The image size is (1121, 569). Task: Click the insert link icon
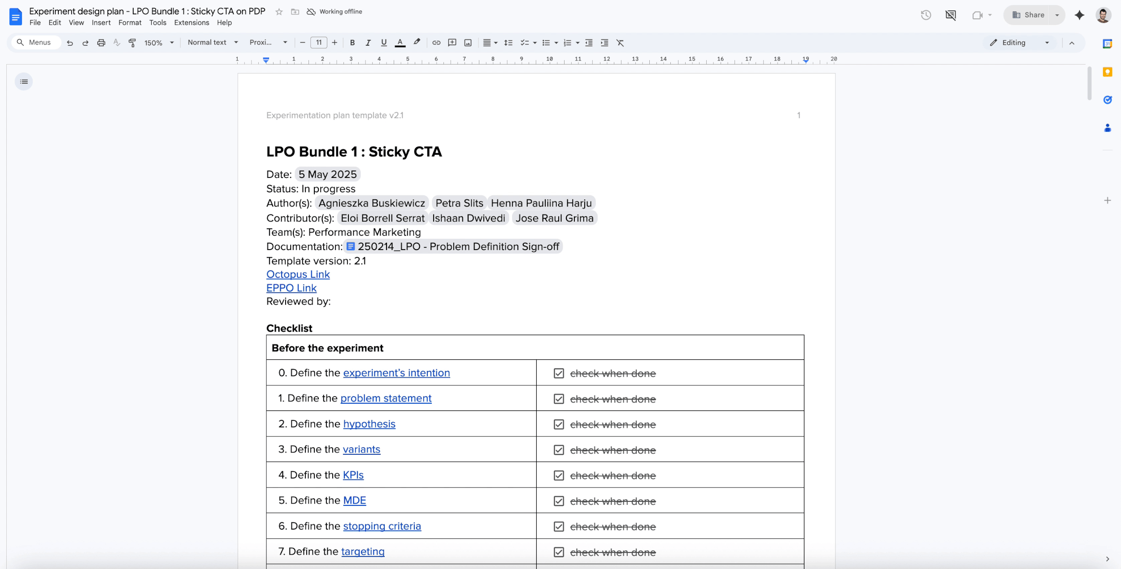(436, 43)
